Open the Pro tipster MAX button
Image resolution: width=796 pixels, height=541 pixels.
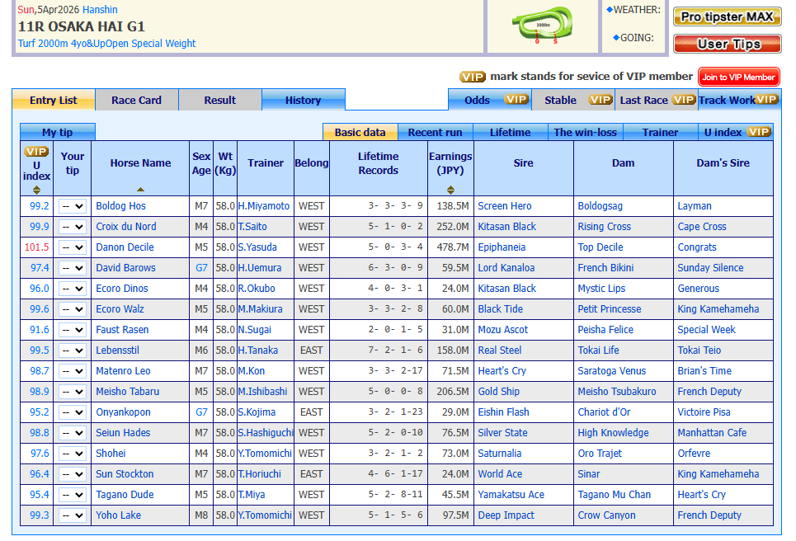tap(727, 16)
